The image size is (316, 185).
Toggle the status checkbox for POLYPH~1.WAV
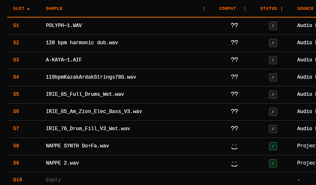click(273, 26)
